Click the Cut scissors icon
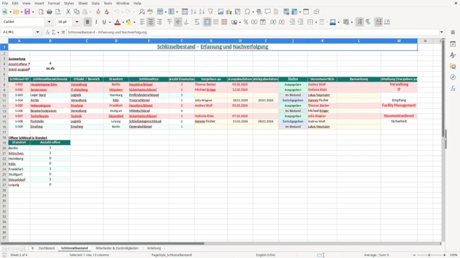The width and height of the screenshot is (460, 258). [x=68, y=12]
